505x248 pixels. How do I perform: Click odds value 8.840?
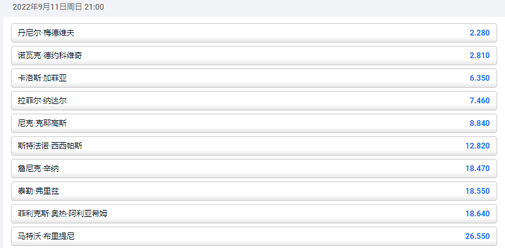point(480,123)
